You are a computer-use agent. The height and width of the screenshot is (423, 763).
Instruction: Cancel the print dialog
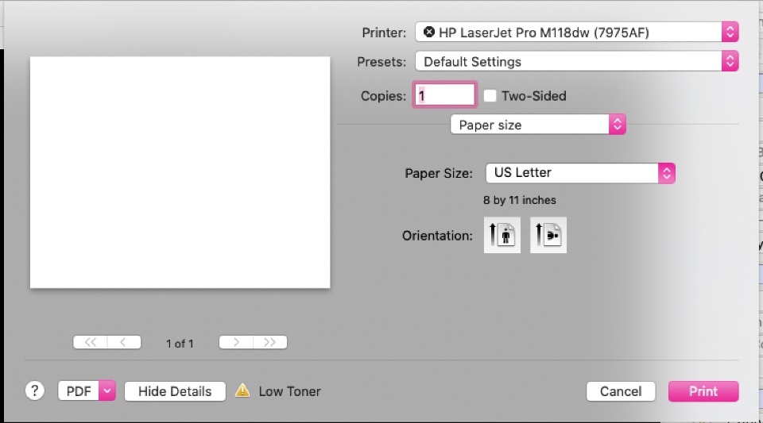click(x=621, y=391)
